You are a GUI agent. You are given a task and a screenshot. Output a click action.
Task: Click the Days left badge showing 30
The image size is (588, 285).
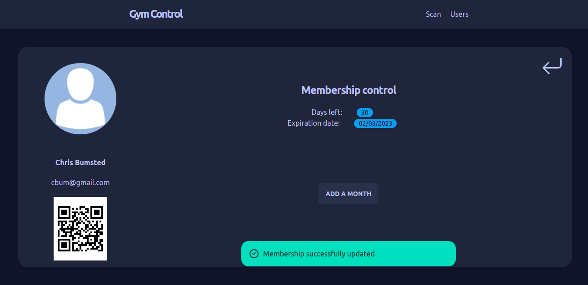point(365,113)
